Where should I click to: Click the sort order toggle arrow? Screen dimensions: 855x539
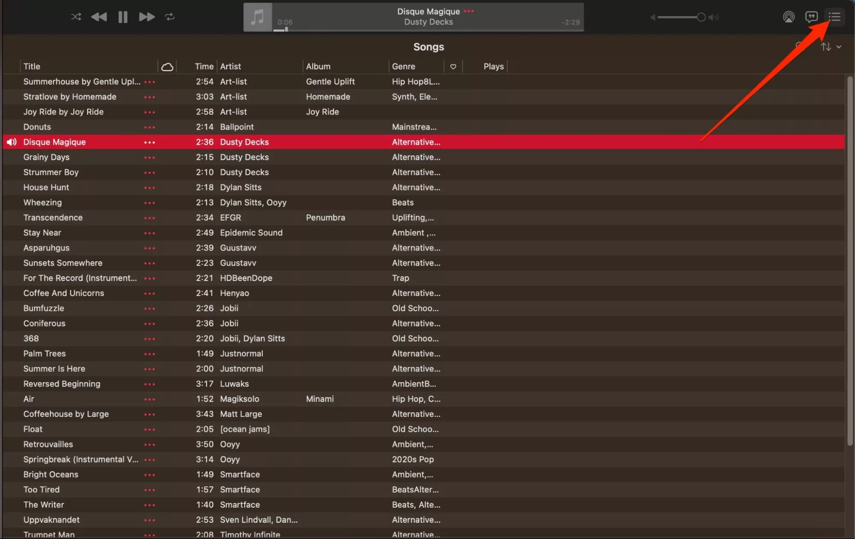pyautogui.click(x=826, y=46)
